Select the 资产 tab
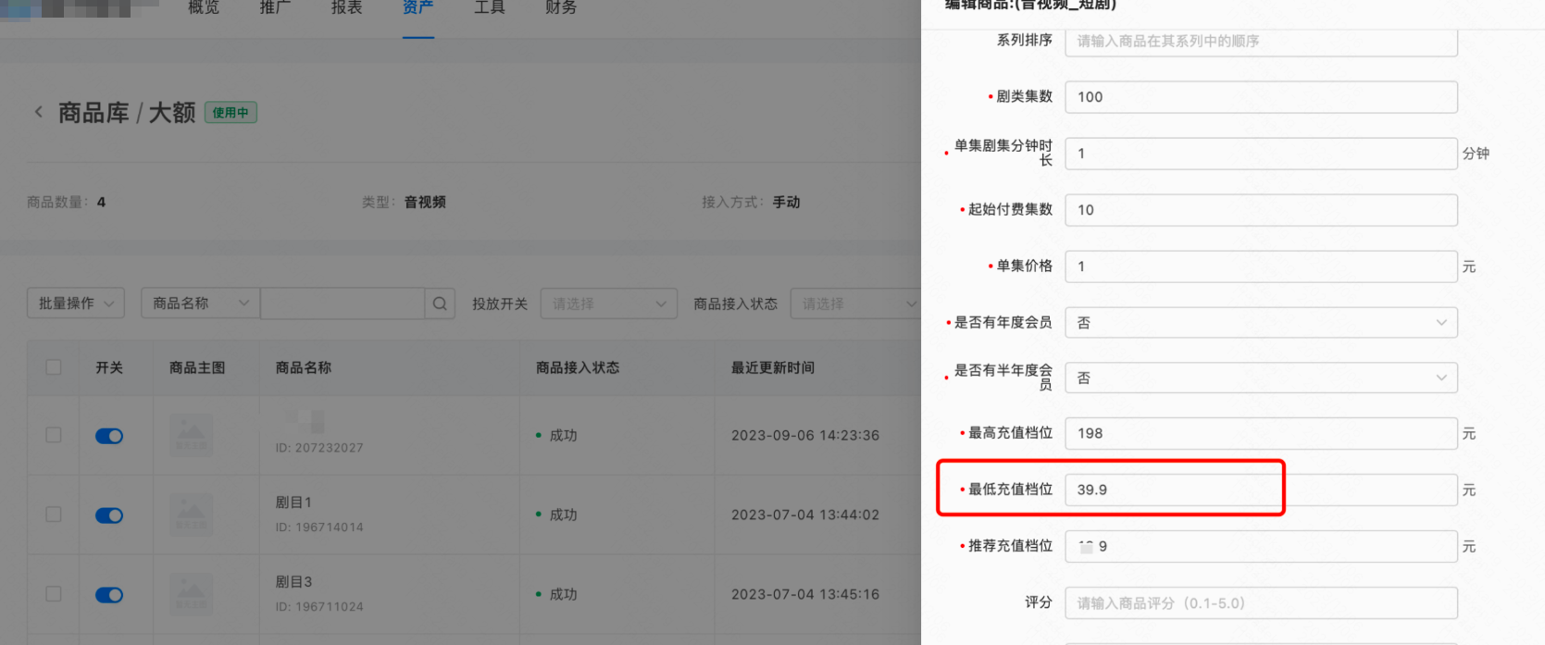 (x=418, y=7)
